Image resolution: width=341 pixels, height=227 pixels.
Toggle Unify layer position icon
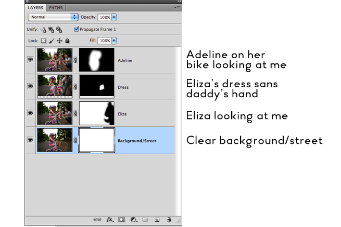43,30
